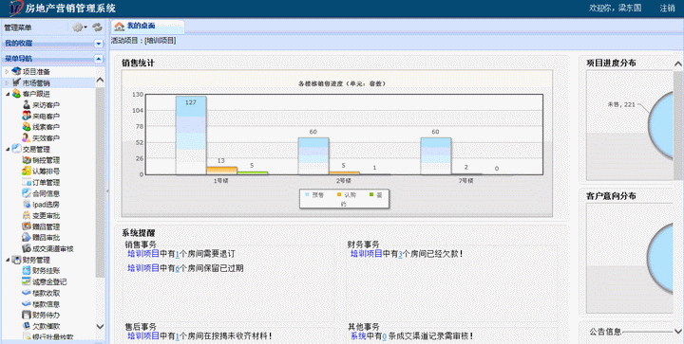The image size is (684, 344).
Task: Click the 活动项目：[培训项目] text
Action: click(x=143, y=41)
